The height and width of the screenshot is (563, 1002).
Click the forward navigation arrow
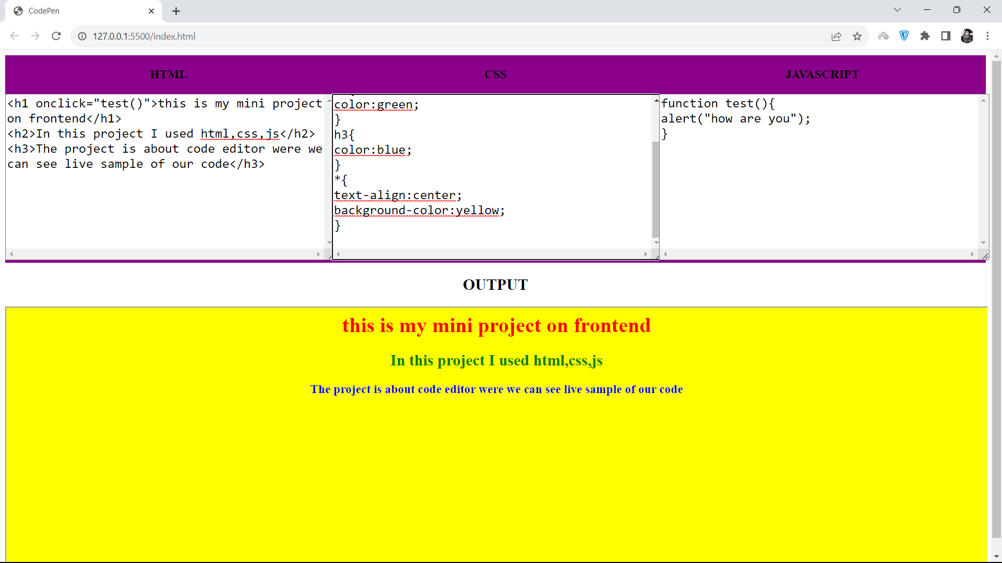click(x=35, y=36)
